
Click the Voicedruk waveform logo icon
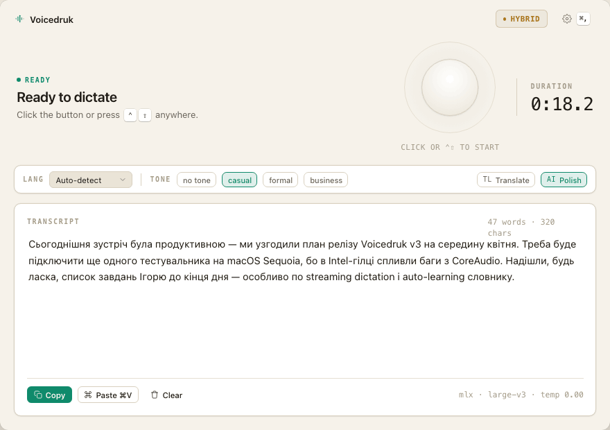(x=19, y=19)
